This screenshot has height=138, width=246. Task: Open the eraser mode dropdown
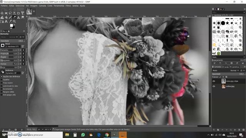tap(10, 37)
